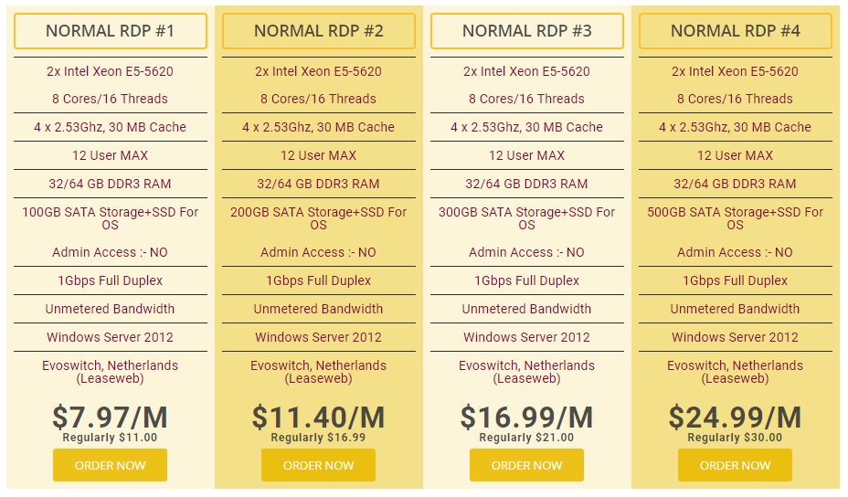
Task: Select the $16.99/M price label
Action: (526, 417)
